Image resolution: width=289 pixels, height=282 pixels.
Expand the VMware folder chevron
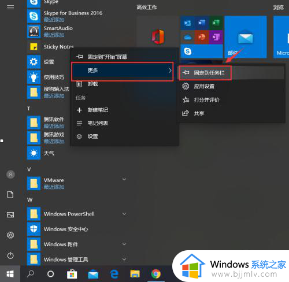point(124,179)
